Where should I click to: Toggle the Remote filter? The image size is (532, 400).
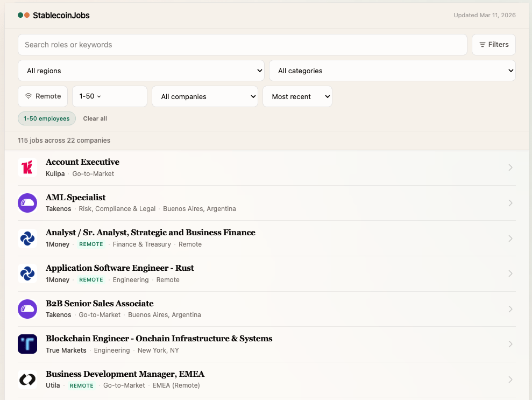(42, 96)
